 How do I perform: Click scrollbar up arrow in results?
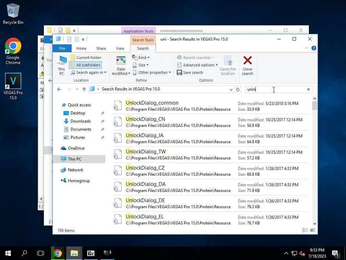(x=315, y=99)
